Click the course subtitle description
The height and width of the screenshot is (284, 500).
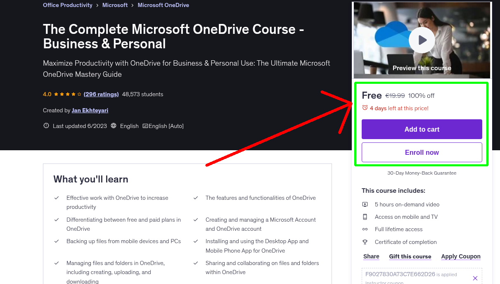(x=187, y=69)
